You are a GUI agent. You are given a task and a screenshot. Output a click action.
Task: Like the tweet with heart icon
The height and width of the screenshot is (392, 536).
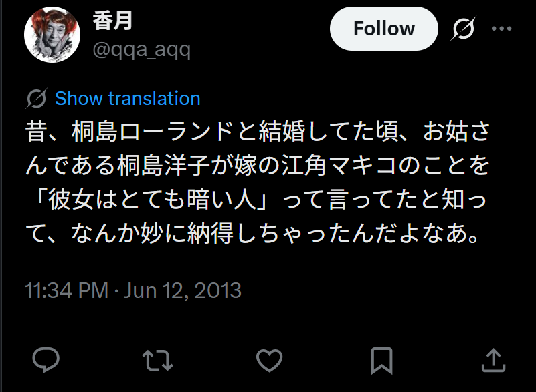coord(270,360)
